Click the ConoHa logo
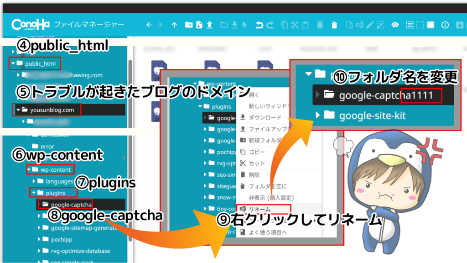 30,25
